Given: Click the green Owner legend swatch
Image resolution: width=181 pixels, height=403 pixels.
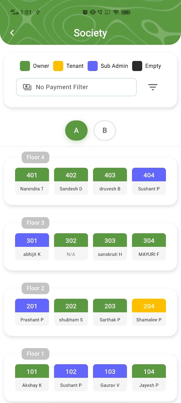Looking at the screenshot, I should coord(25,66).
